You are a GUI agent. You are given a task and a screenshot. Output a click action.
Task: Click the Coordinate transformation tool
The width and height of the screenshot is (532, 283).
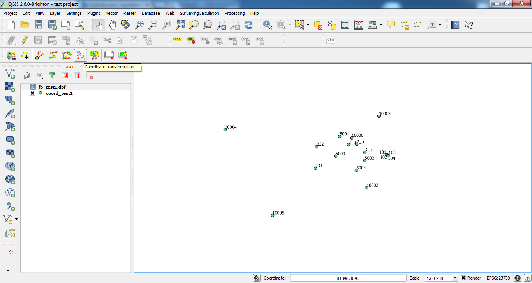pyautogui.click(x=80, y=55)
